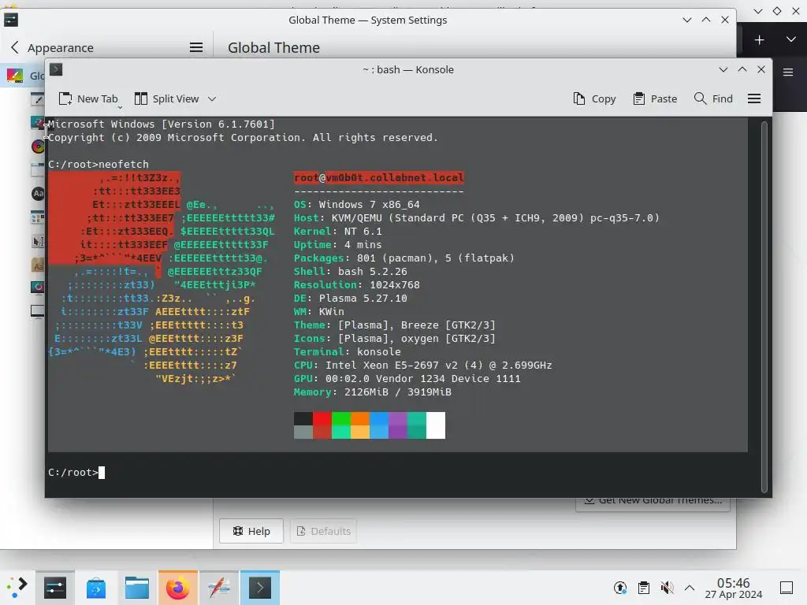The height and width of the screenshot is (605, 807).
Task: Open Colors in the Appearance sidebar
Action: tap(38, 146)
